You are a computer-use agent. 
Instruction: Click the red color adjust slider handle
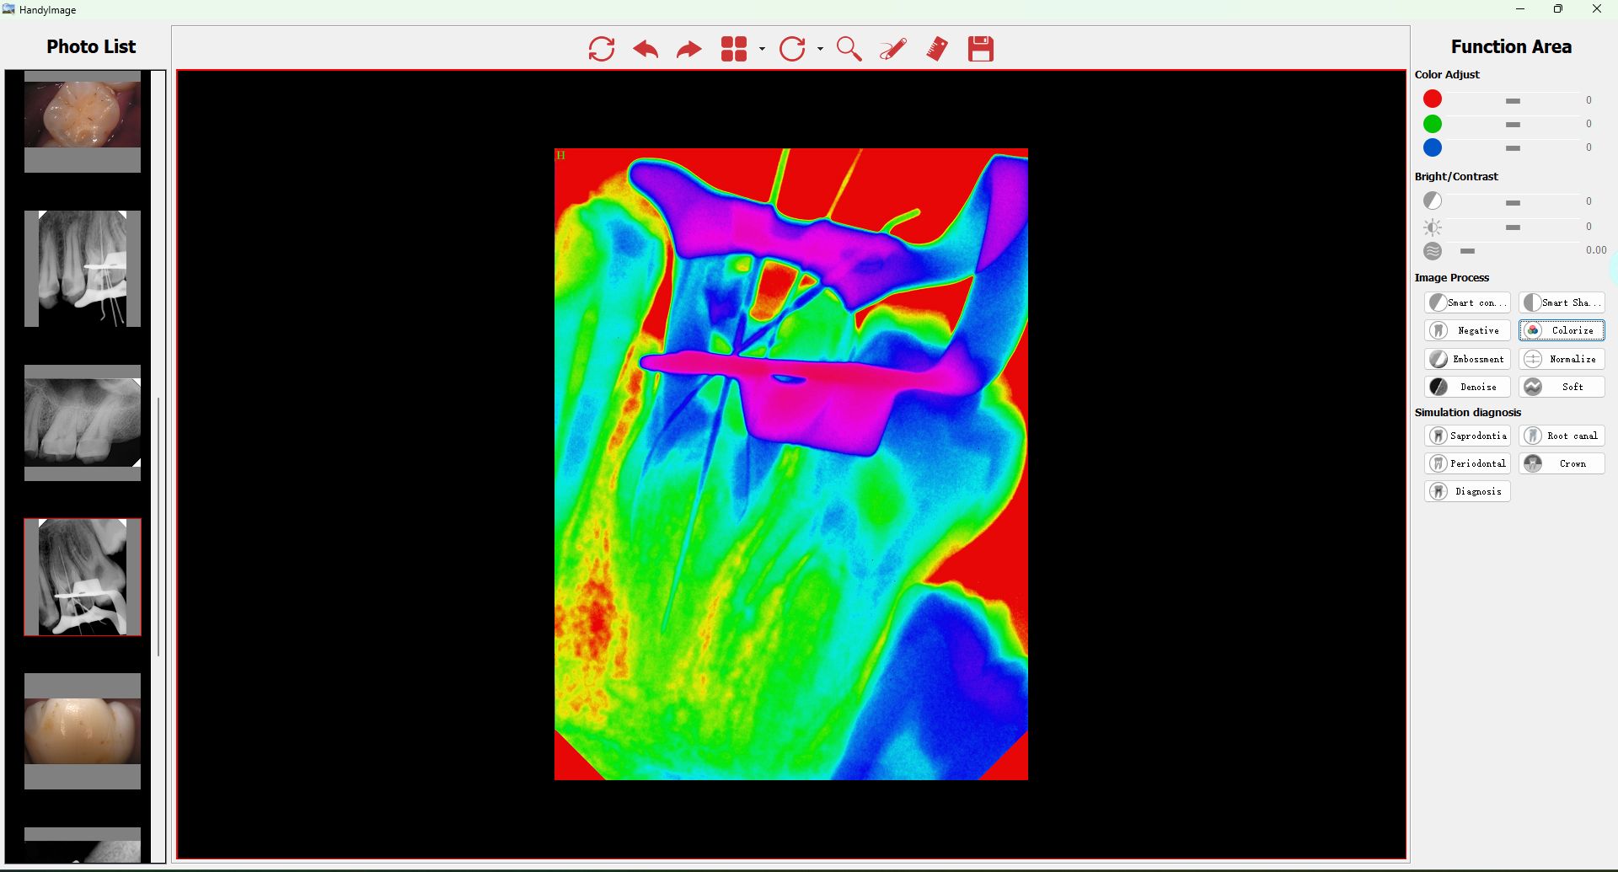tap(1513, 101)
